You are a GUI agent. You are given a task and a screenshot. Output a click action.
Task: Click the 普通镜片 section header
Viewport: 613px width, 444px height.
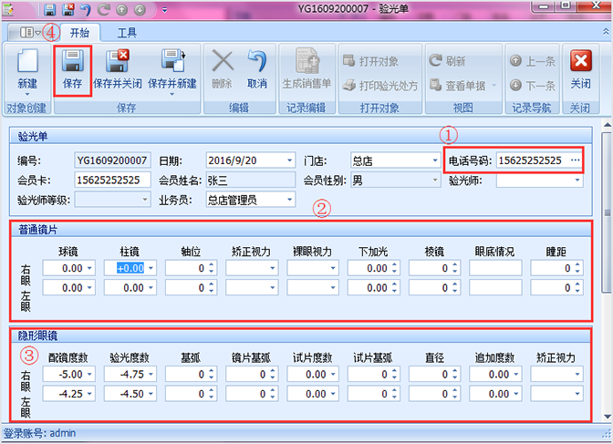(x=300, y=230)
